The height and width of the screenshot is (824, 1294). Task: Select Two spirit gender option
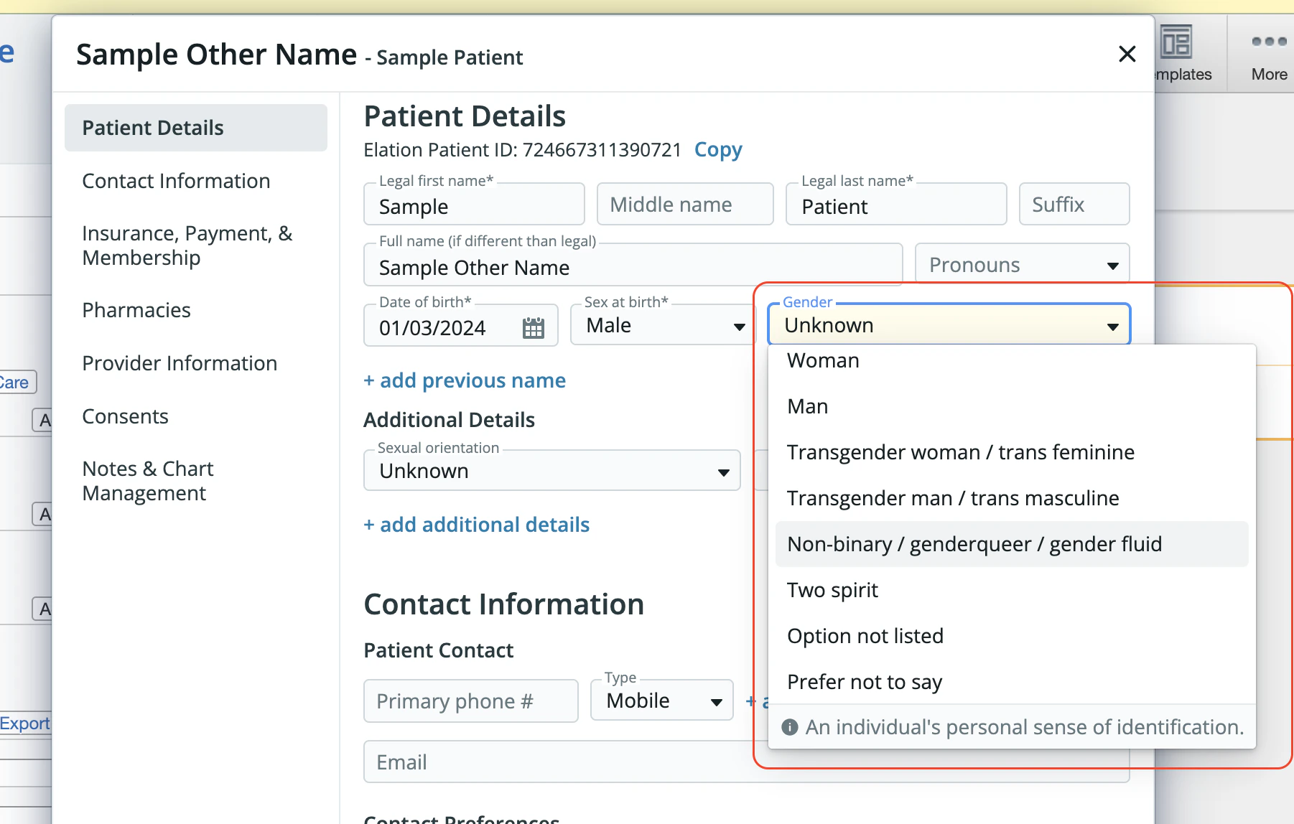1012,590
